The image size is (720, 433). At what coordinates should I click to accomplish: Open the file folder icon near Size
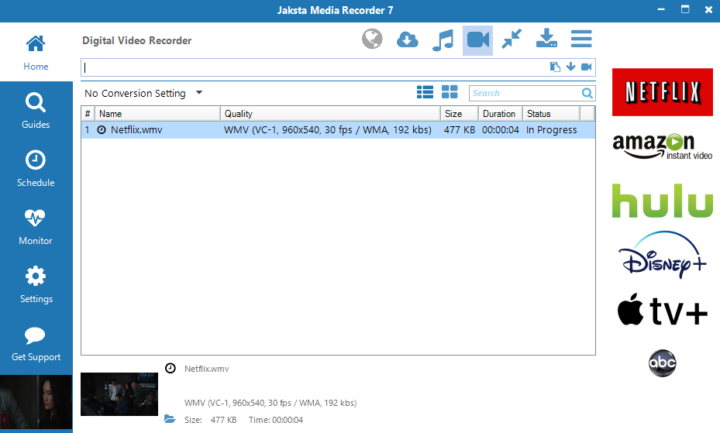pyautogui.click(x=170, y=419)
